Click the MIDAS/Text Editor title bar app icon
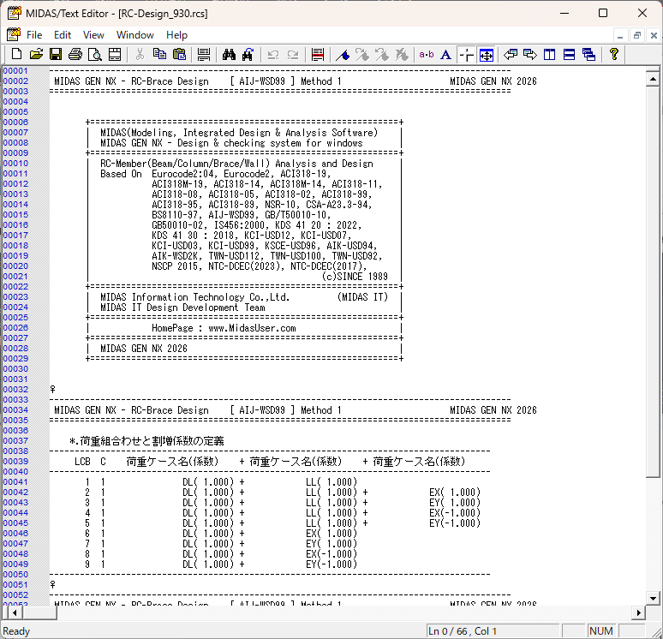 click(x=14, y=13)
